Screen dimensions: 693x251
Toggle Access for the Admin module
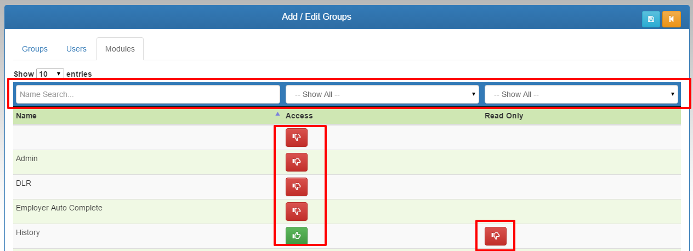coord(297,162)
